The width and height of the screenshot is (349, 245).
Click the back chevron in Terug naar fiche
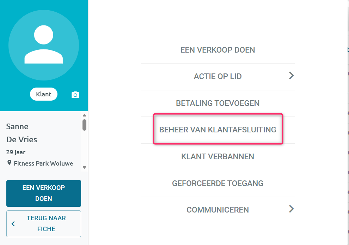click(13, 223)
